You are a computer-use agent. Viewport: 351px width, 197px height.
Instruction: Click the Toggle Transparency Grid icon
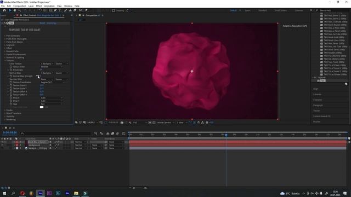(x=154, y=123)
